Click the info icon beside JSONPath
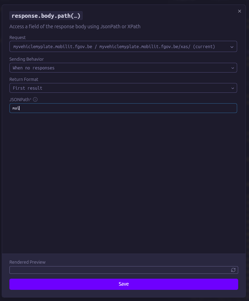 point(35,99)
